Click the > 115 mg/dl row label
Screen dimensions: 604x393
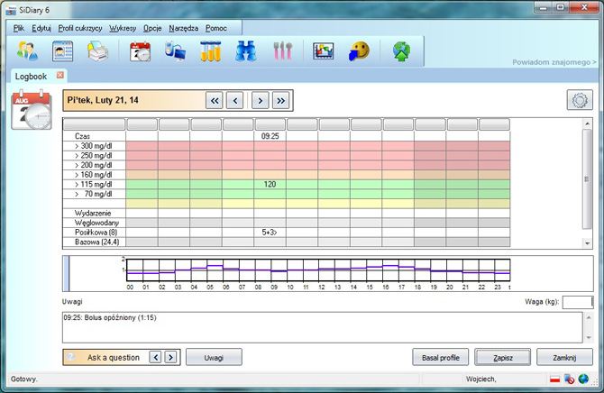94,184
